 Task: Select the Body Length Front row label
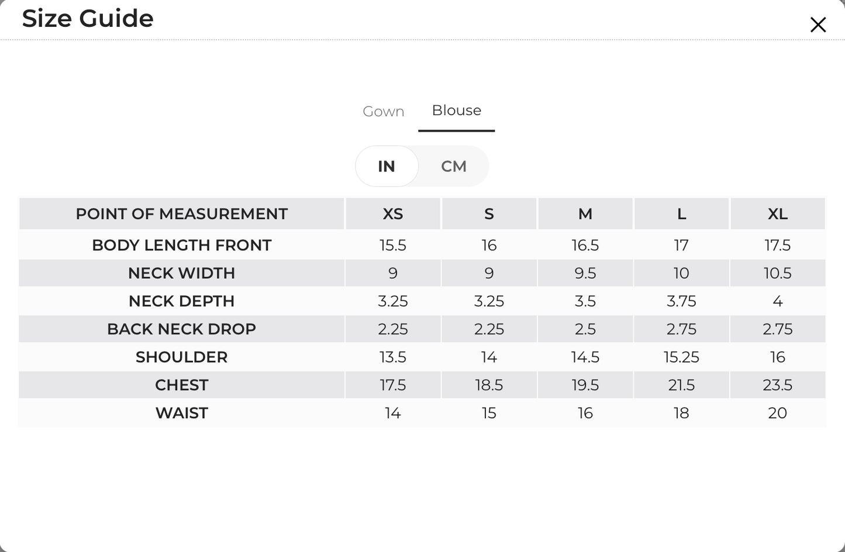(x=182, y=245)
